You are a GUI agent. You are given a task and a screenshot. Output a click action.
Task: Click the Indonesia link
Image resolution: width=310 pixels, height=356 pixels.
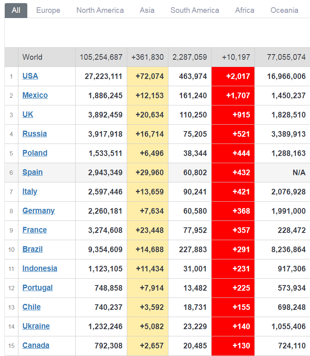pyautogui.click(x=40, y=269)
